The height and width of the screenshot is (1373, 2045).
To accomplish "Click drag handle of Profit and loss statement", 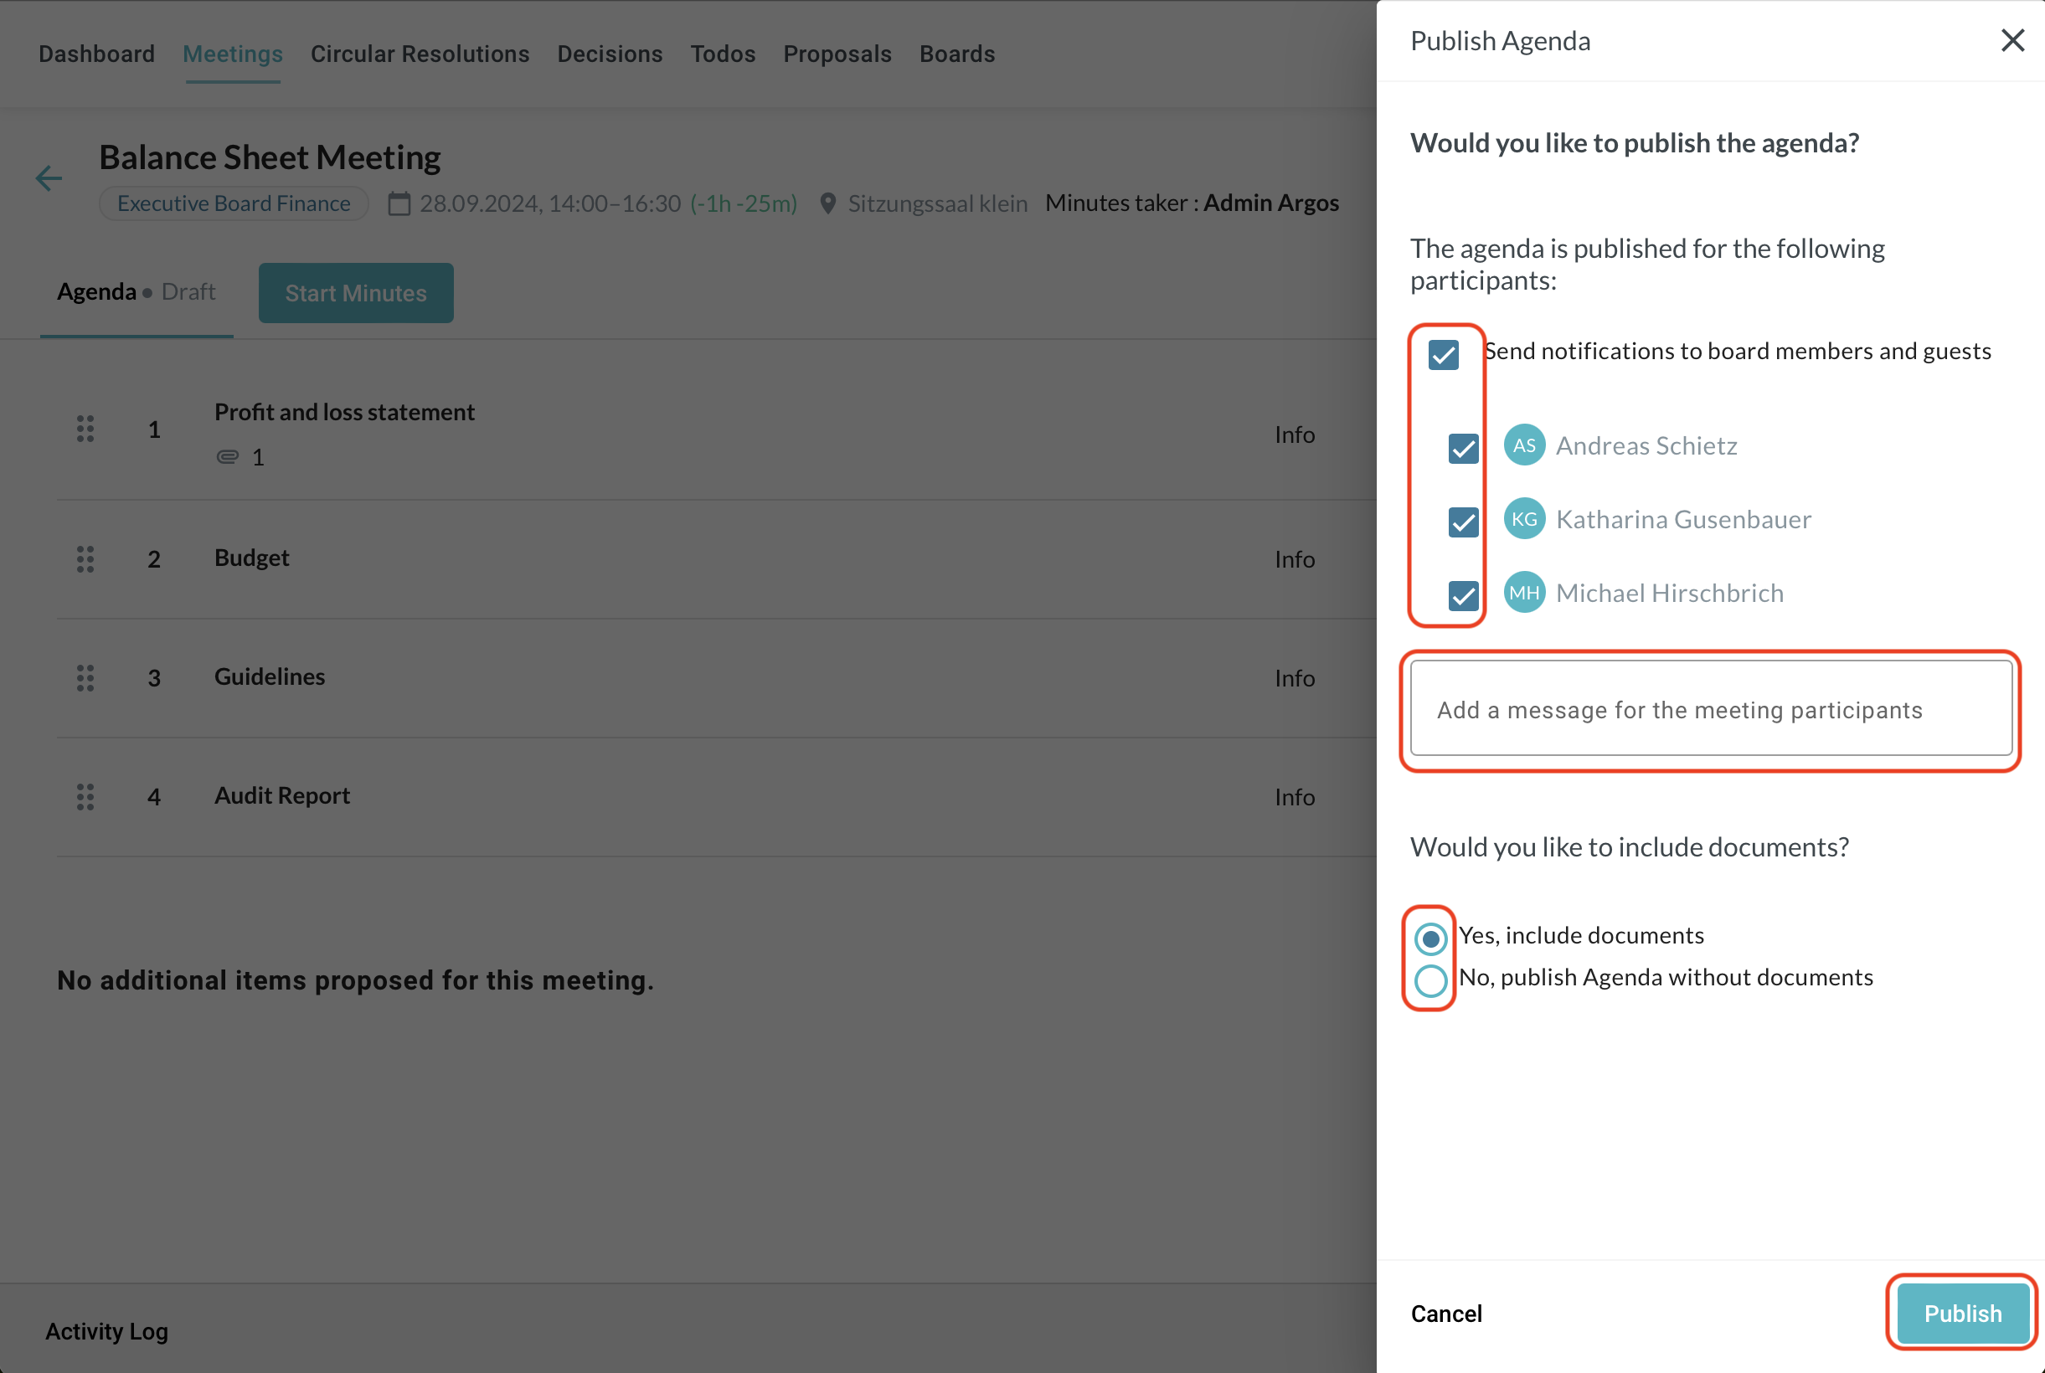I will 85,429.
